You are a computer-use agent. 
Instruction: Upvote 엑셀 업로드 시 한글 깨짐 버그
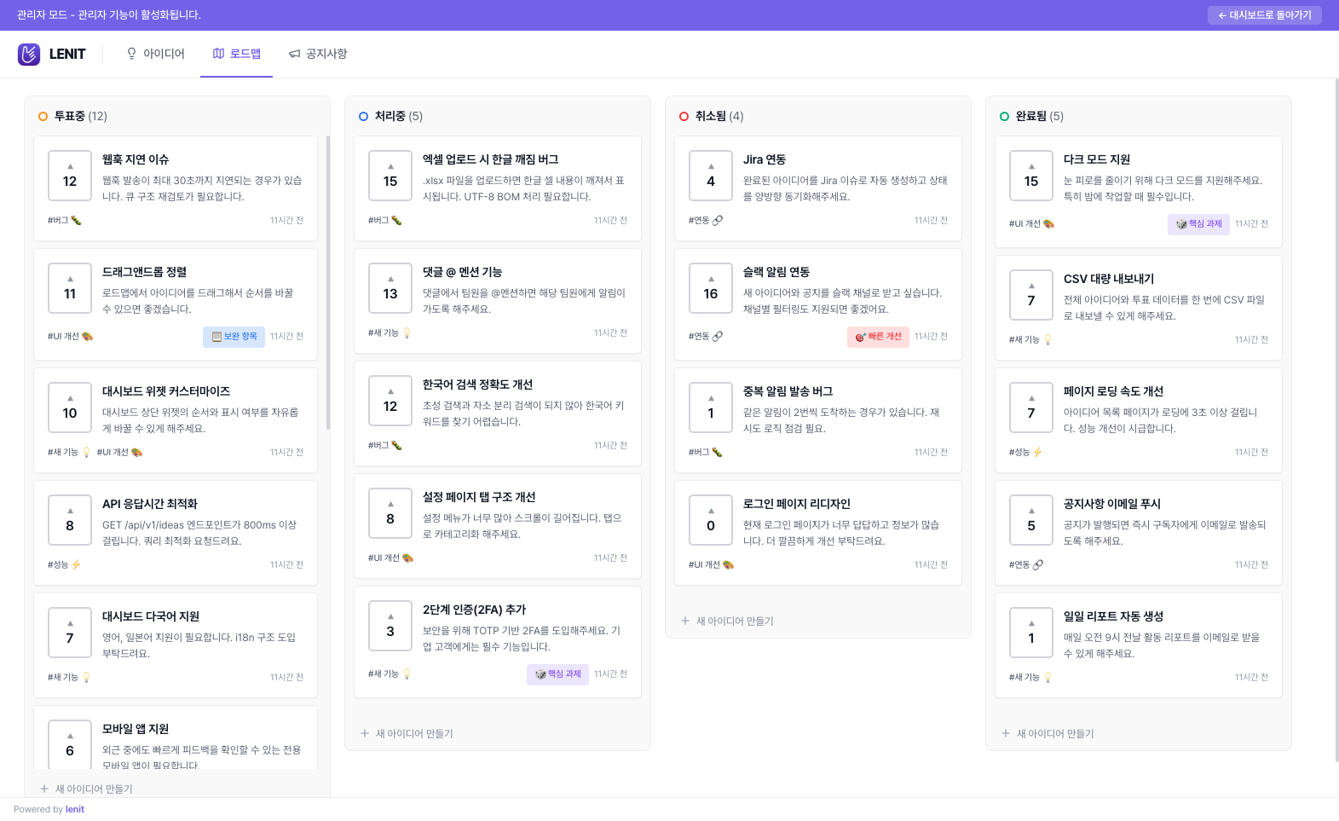click(x=390, y=176)
